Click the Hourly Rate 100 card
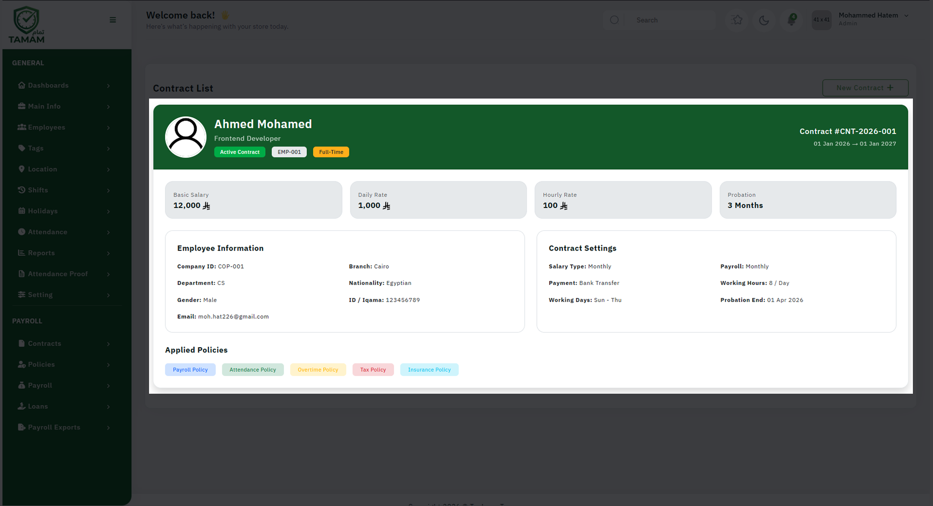Image resolution: width=933 pixels, height=506 pixels. click(623, 200)
